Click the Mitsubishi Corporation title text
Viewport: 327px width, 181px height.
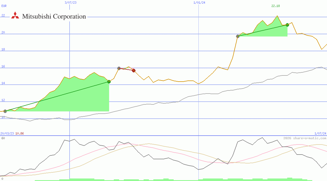[x=54, y=16]
